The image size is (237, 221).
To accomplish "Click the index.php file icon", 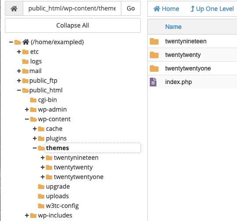I will pos(153,82).
